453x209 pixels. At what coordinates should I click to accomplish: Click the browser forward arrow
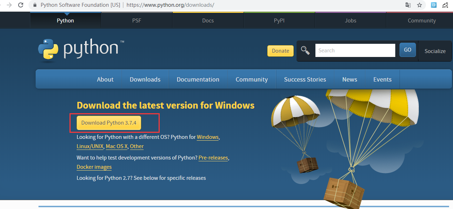click(9, 5)
